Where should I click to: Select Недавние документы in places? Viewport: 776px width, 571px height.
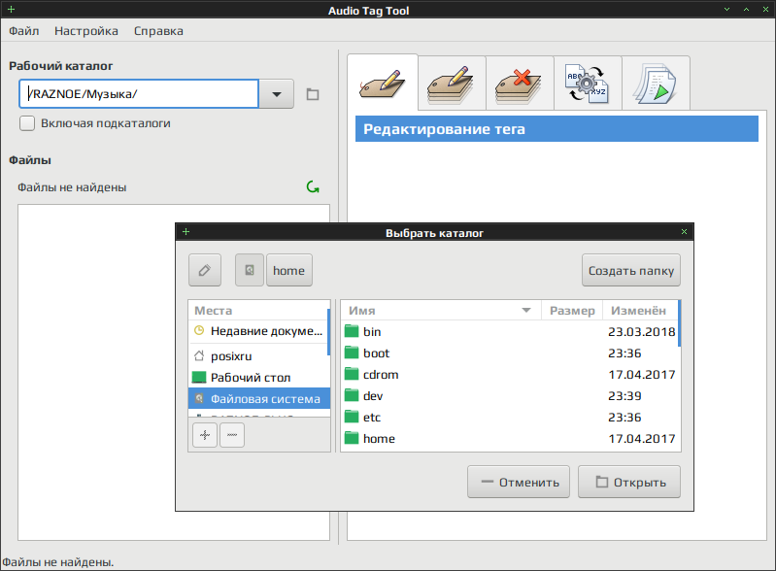[x=257, y=331]
